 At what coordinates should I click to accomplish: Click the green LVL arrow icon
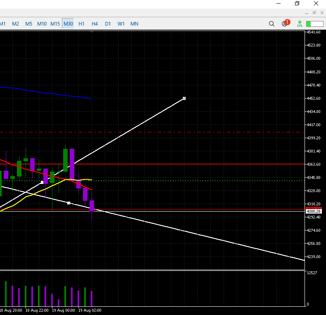pos(300,24)
